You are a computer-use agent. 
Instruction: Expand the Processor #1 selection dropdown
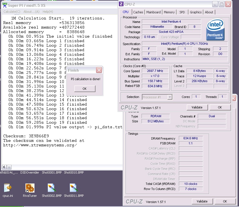click(170, 97)
